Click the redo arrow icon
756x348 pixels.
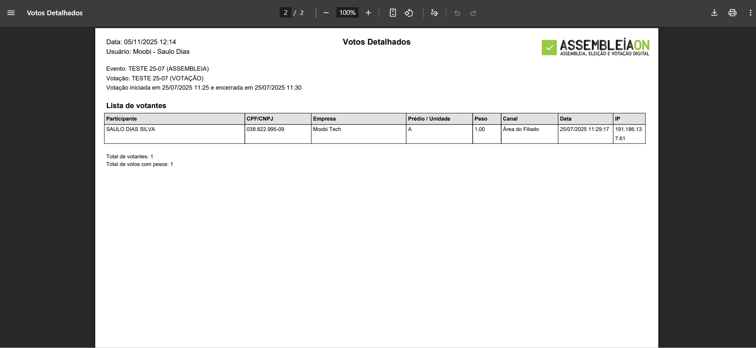tap(473, 13)
